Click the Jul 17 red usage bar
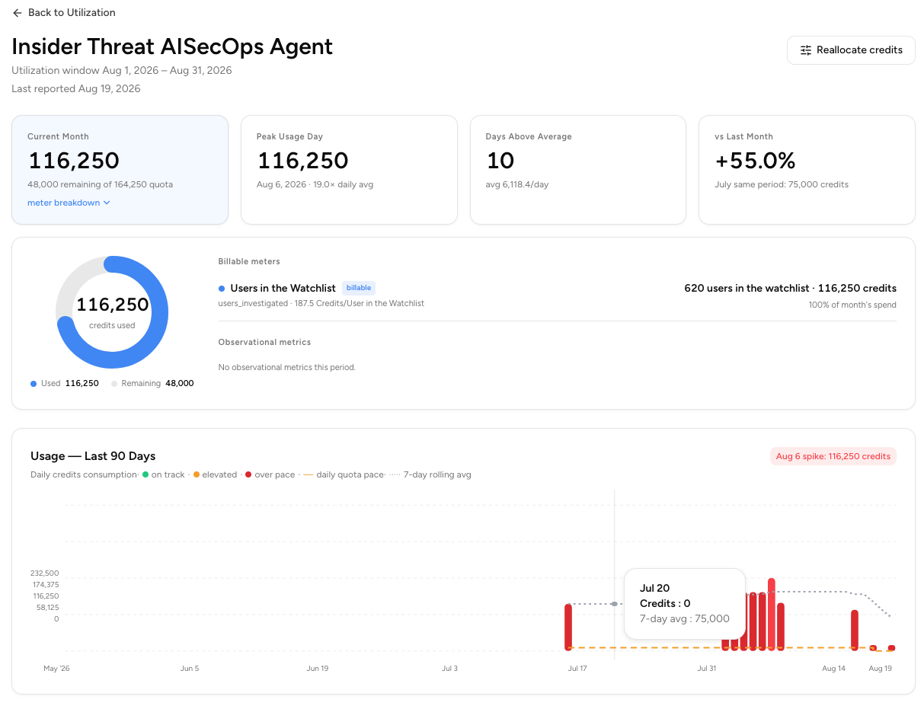The width and height of the screenshot is (924, 709). pos(568,627)
